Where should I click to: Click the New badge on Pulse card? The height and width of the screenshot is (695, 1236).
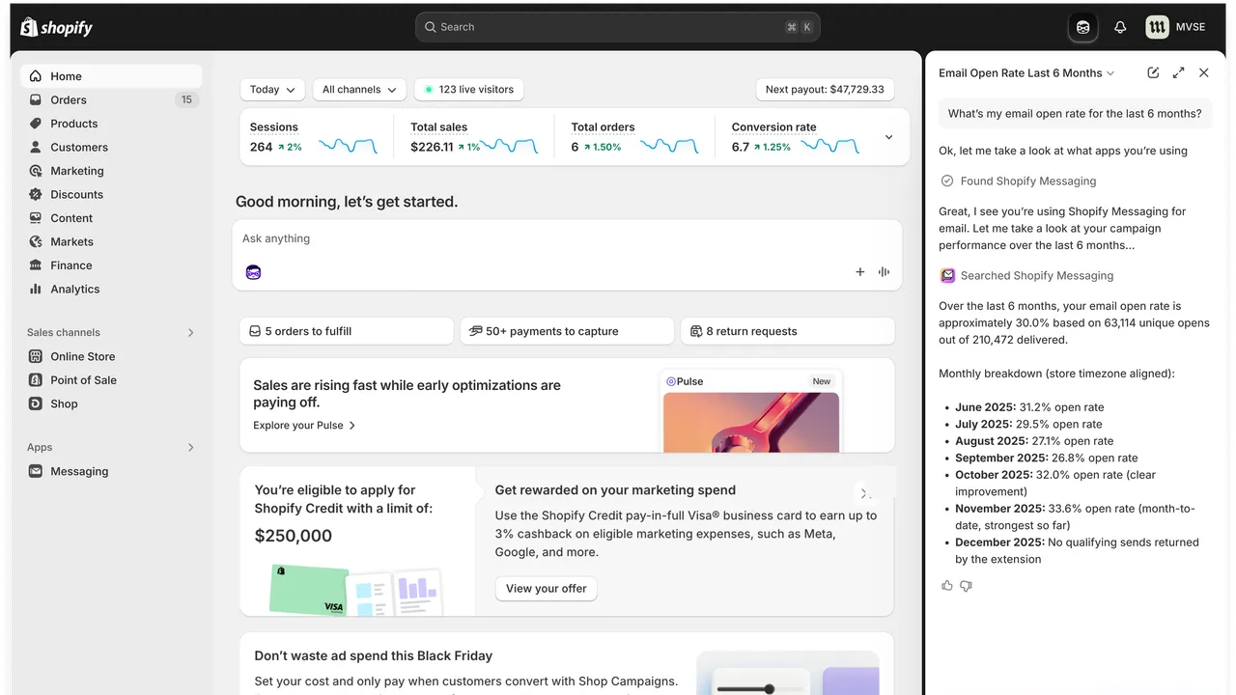822,381
